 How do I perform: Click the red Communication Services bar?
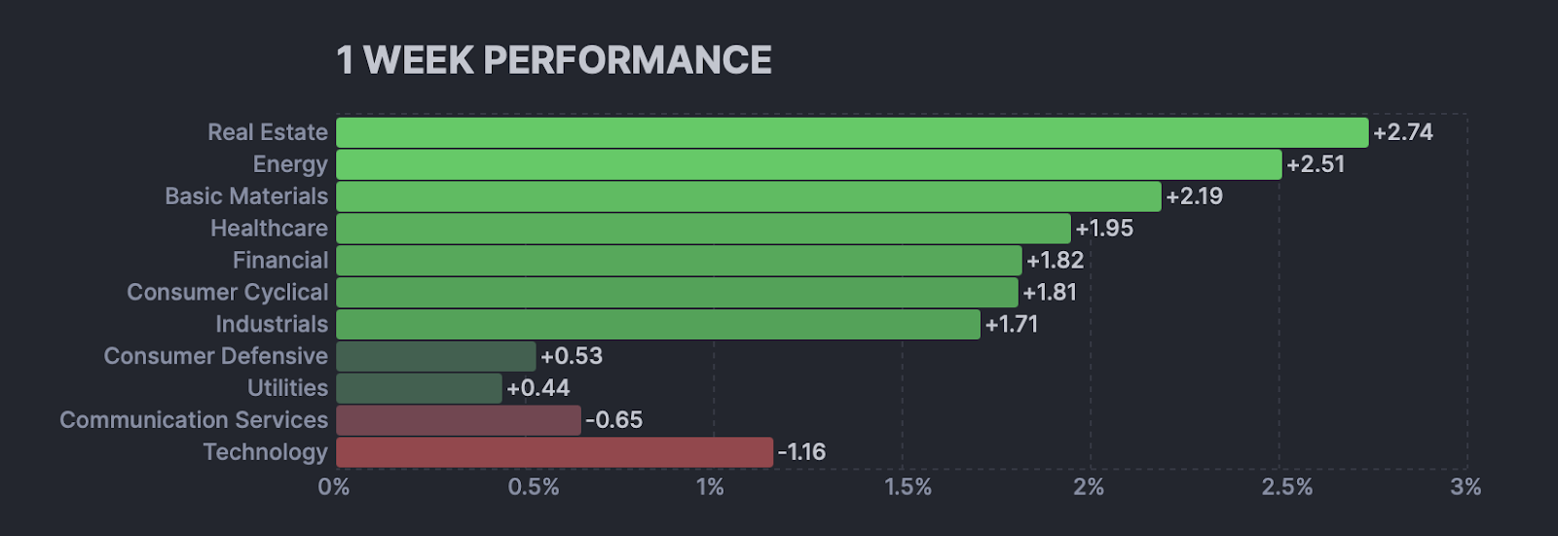tap(459, 420)
